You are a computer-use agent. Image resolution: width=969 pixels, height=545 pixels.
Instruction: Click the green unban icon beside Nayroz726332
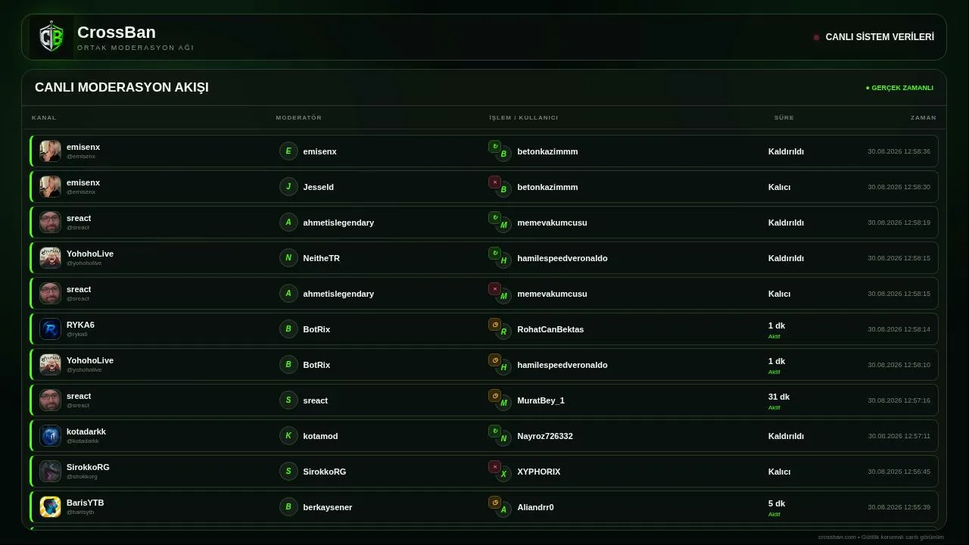pos(494,431)
